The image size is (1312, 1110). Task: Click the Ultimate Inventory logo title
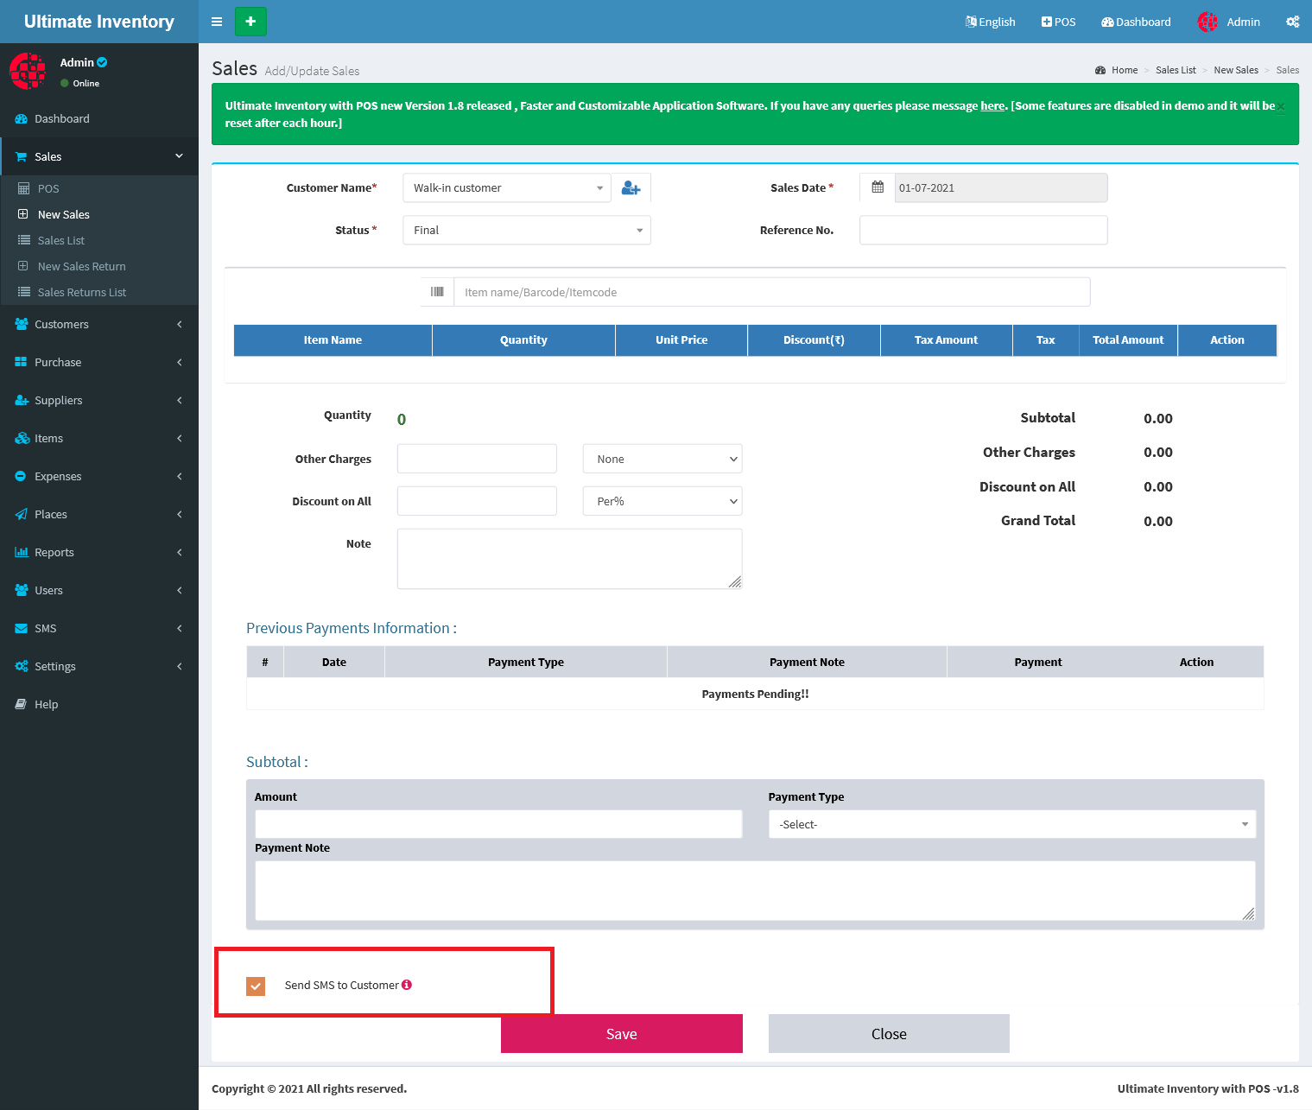click(99, 22)
